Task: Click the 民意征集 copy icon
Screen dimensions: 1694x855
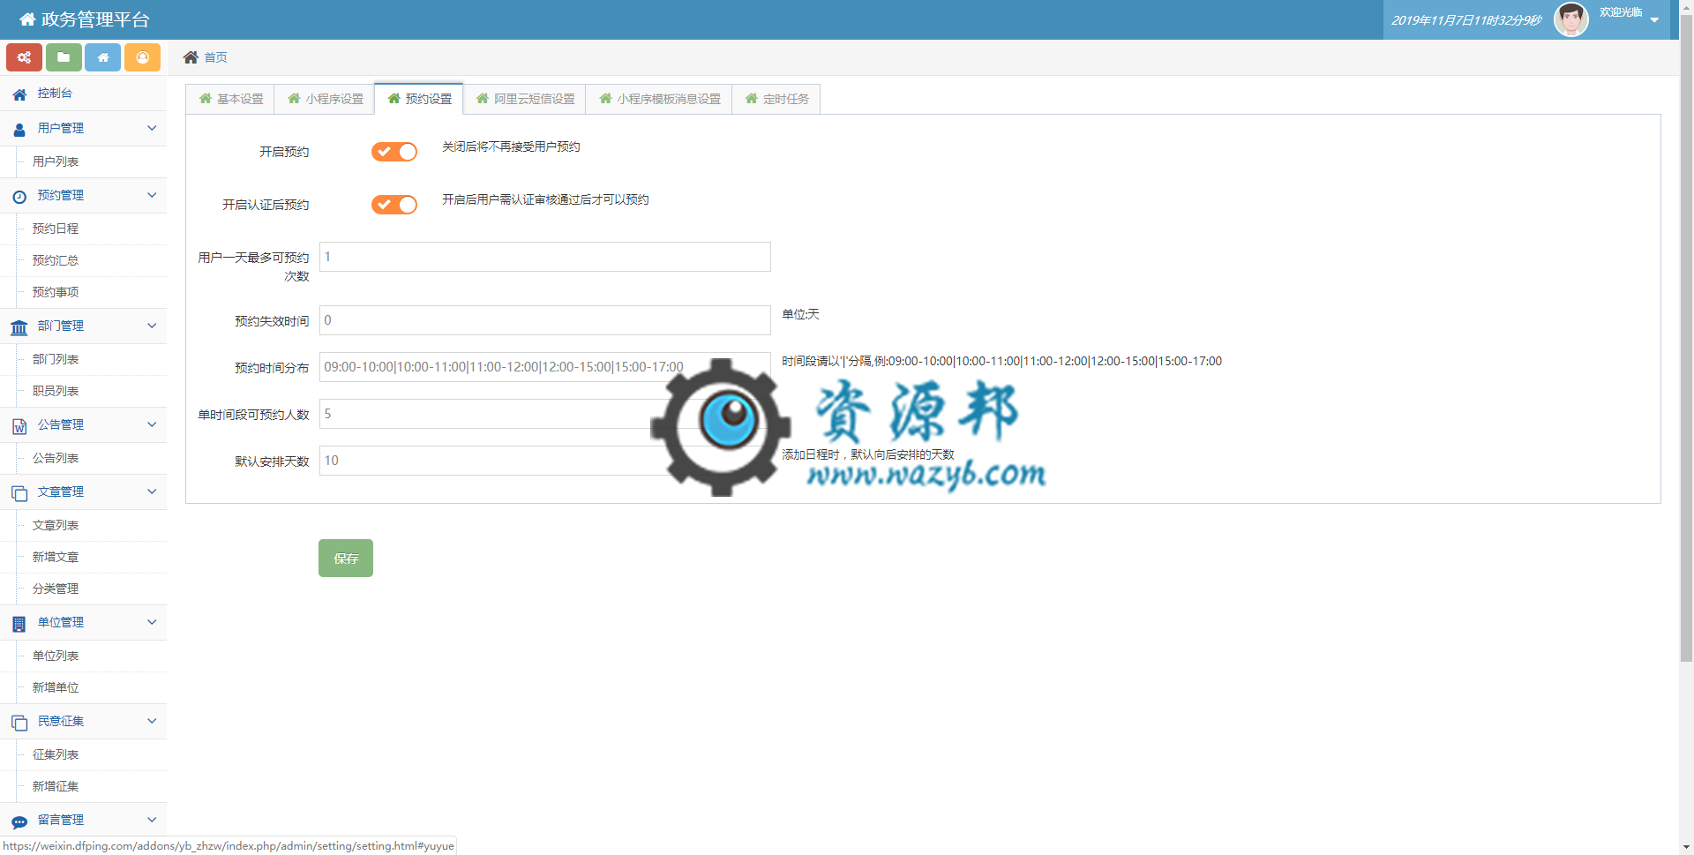Action: 19,723
